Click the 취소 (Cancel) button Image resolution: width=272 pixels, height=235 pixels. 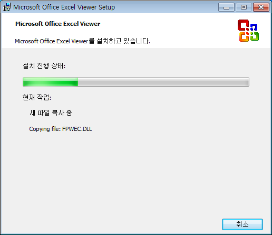tap(242, 224)
